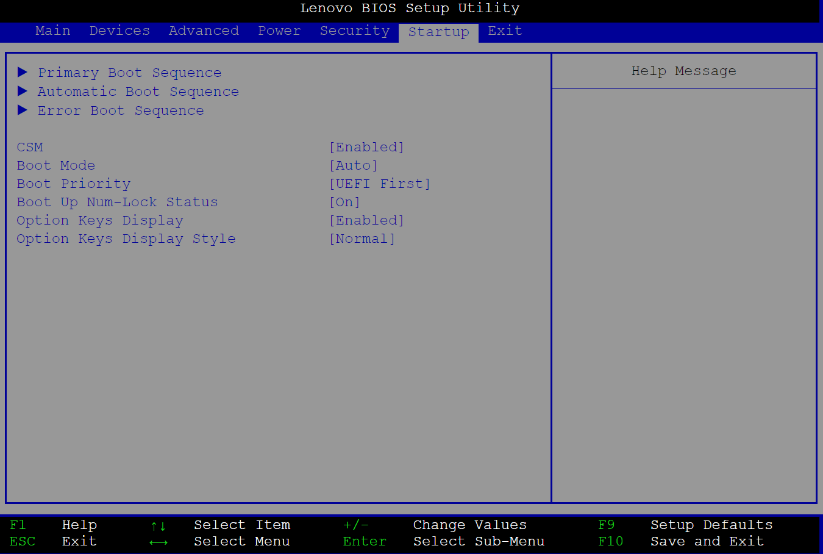Change Boot Mode Auto value
This screenshot has width=823, height=554.
tap(354, 165)
